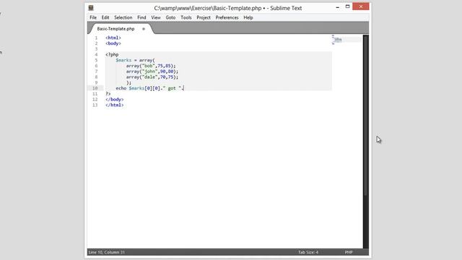
Task: Click the array("dale",70,75) line
Action: tap(152, 77)
